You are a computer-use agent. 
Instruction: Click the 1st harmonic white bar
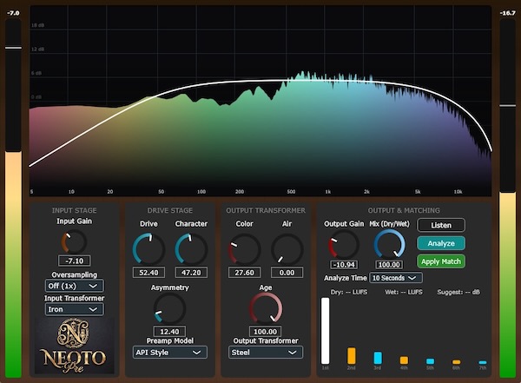click(325, 331)
